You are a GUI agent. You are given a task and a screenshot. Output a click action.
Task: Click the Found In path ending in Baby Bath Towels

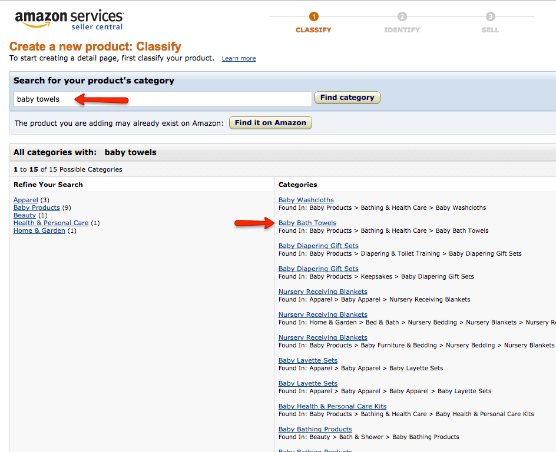(x=383, y=231)
